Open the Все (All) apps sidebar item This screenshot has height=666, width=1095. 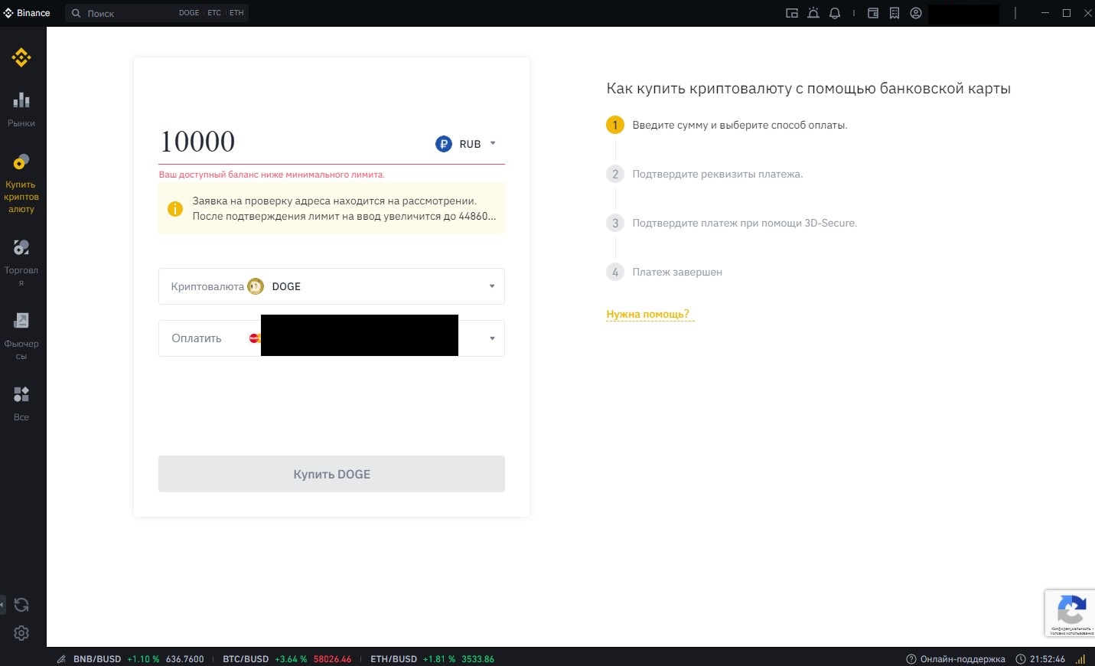pyautogui.click(x=21, y=403)
